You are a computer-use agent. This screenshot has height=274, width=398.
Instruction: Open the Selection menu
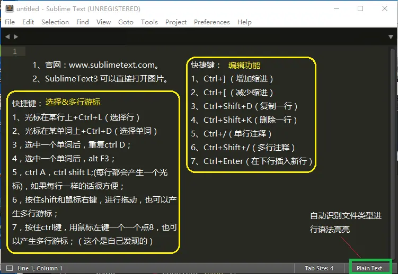click(55, 22)
